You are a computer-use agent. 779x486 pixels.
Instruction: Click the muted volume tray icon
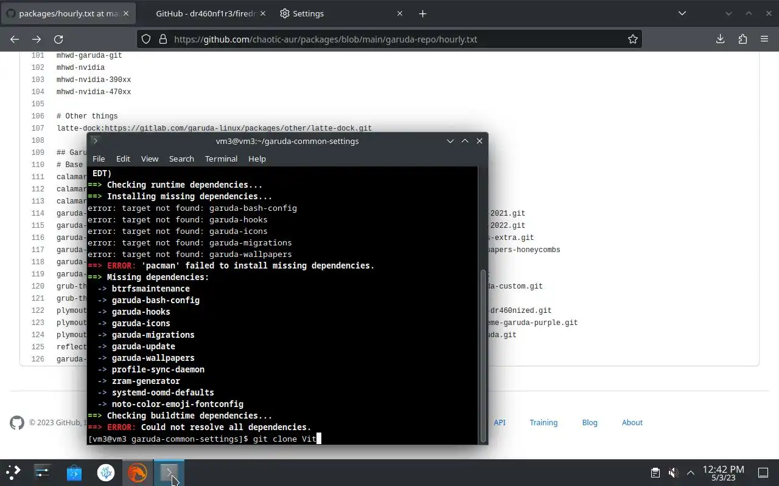[673, 472]
